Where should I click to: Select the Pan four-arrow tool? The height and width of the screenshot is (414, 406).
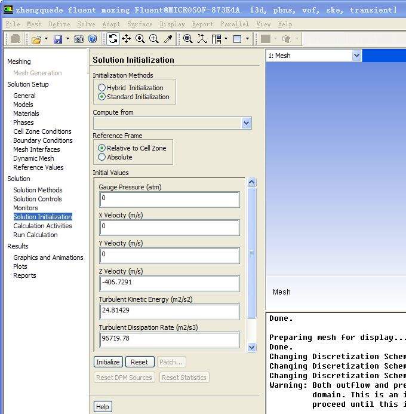click(127, 39)
